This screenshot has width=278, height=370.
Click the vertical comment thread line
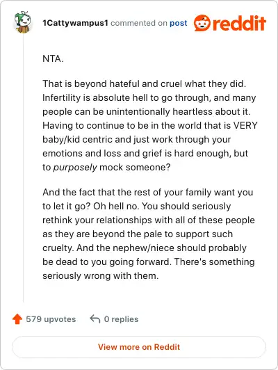[24, 168]
